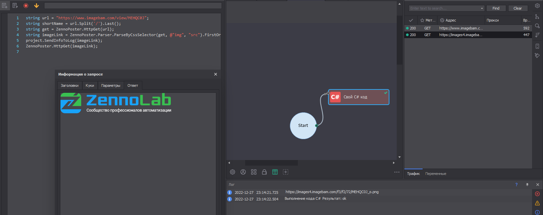Viewport: 543px width, 215px height.
Task: Click the ZennoLab logo image in response
Action: tap(116, 103)
